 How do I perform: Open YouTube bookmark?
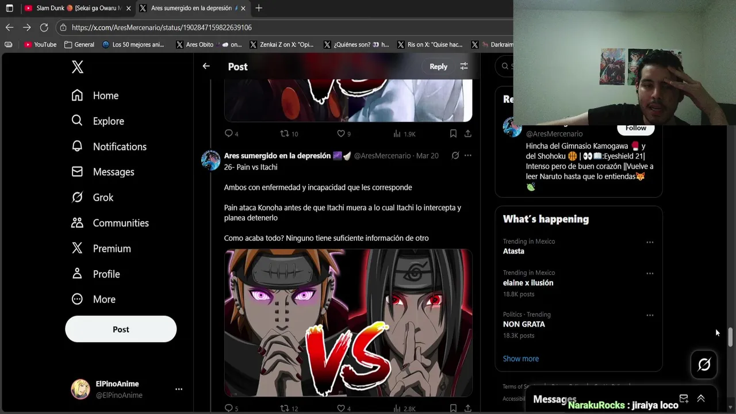[x=40, y=44]
